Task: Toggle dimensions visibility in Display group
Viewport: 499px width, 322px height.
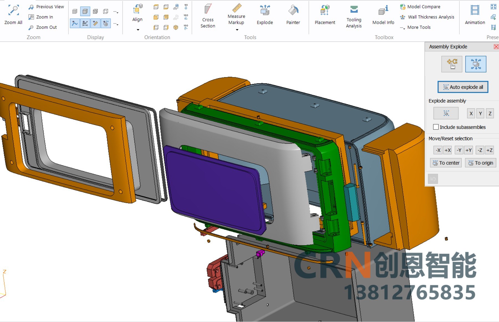Action: [x=85, y=24]
